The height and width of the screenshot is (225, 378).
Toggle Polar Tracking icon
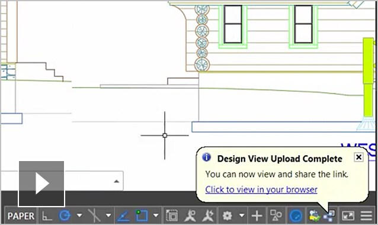pyautogui.click(x=65, y=216)
